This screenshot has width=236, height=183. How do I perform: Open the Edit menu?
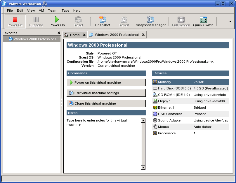point(20,10)
